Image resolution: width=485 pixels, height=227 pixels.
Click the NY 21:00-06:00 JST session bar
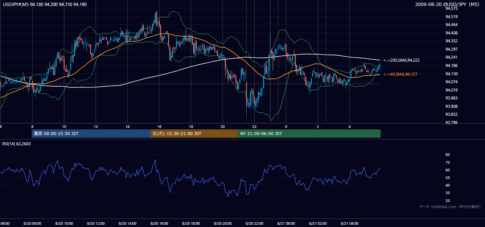pyautogui.click(x=309, y=134)
